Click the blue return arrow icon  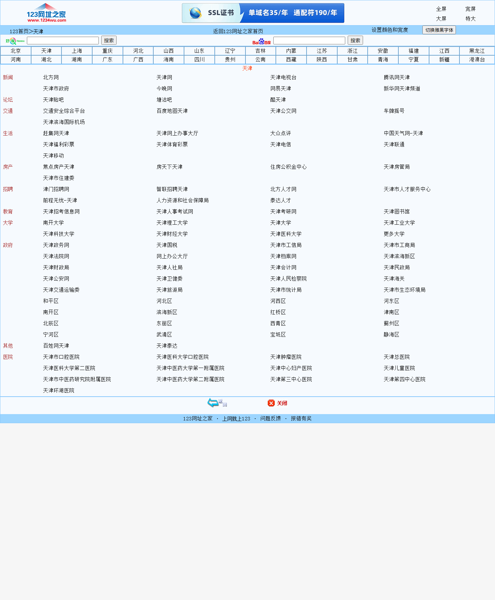tap(216, 403)
